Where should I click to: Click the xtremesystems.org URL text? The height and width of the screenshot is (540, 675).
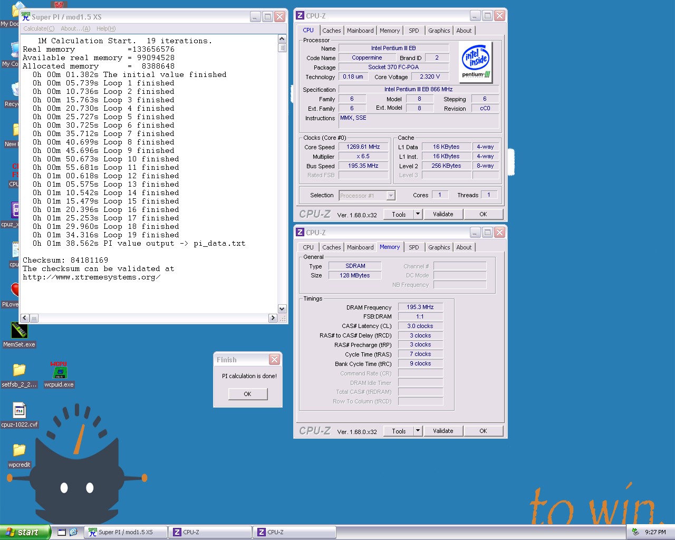click(x=92, y=277)
